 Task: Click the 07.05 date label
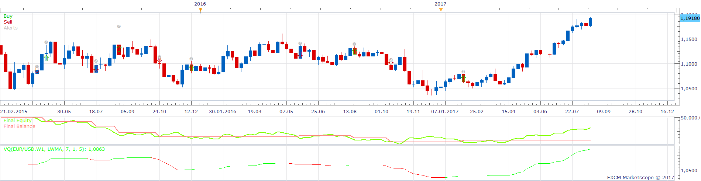[x=286, y=111]
